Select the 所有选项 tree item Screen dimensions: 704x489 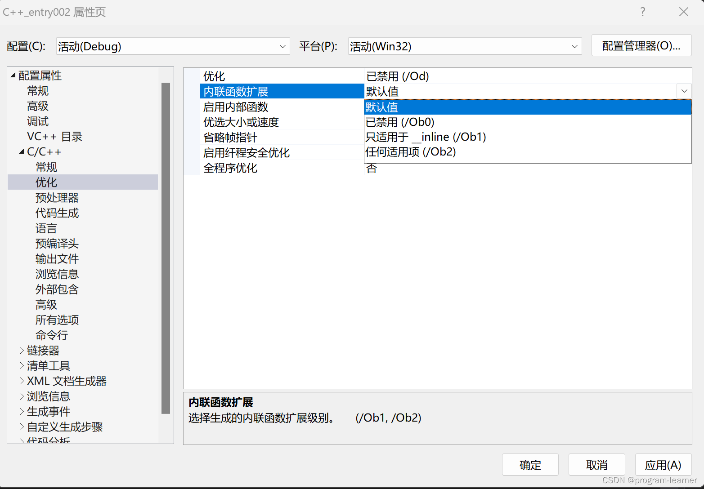tap(57, 320)
